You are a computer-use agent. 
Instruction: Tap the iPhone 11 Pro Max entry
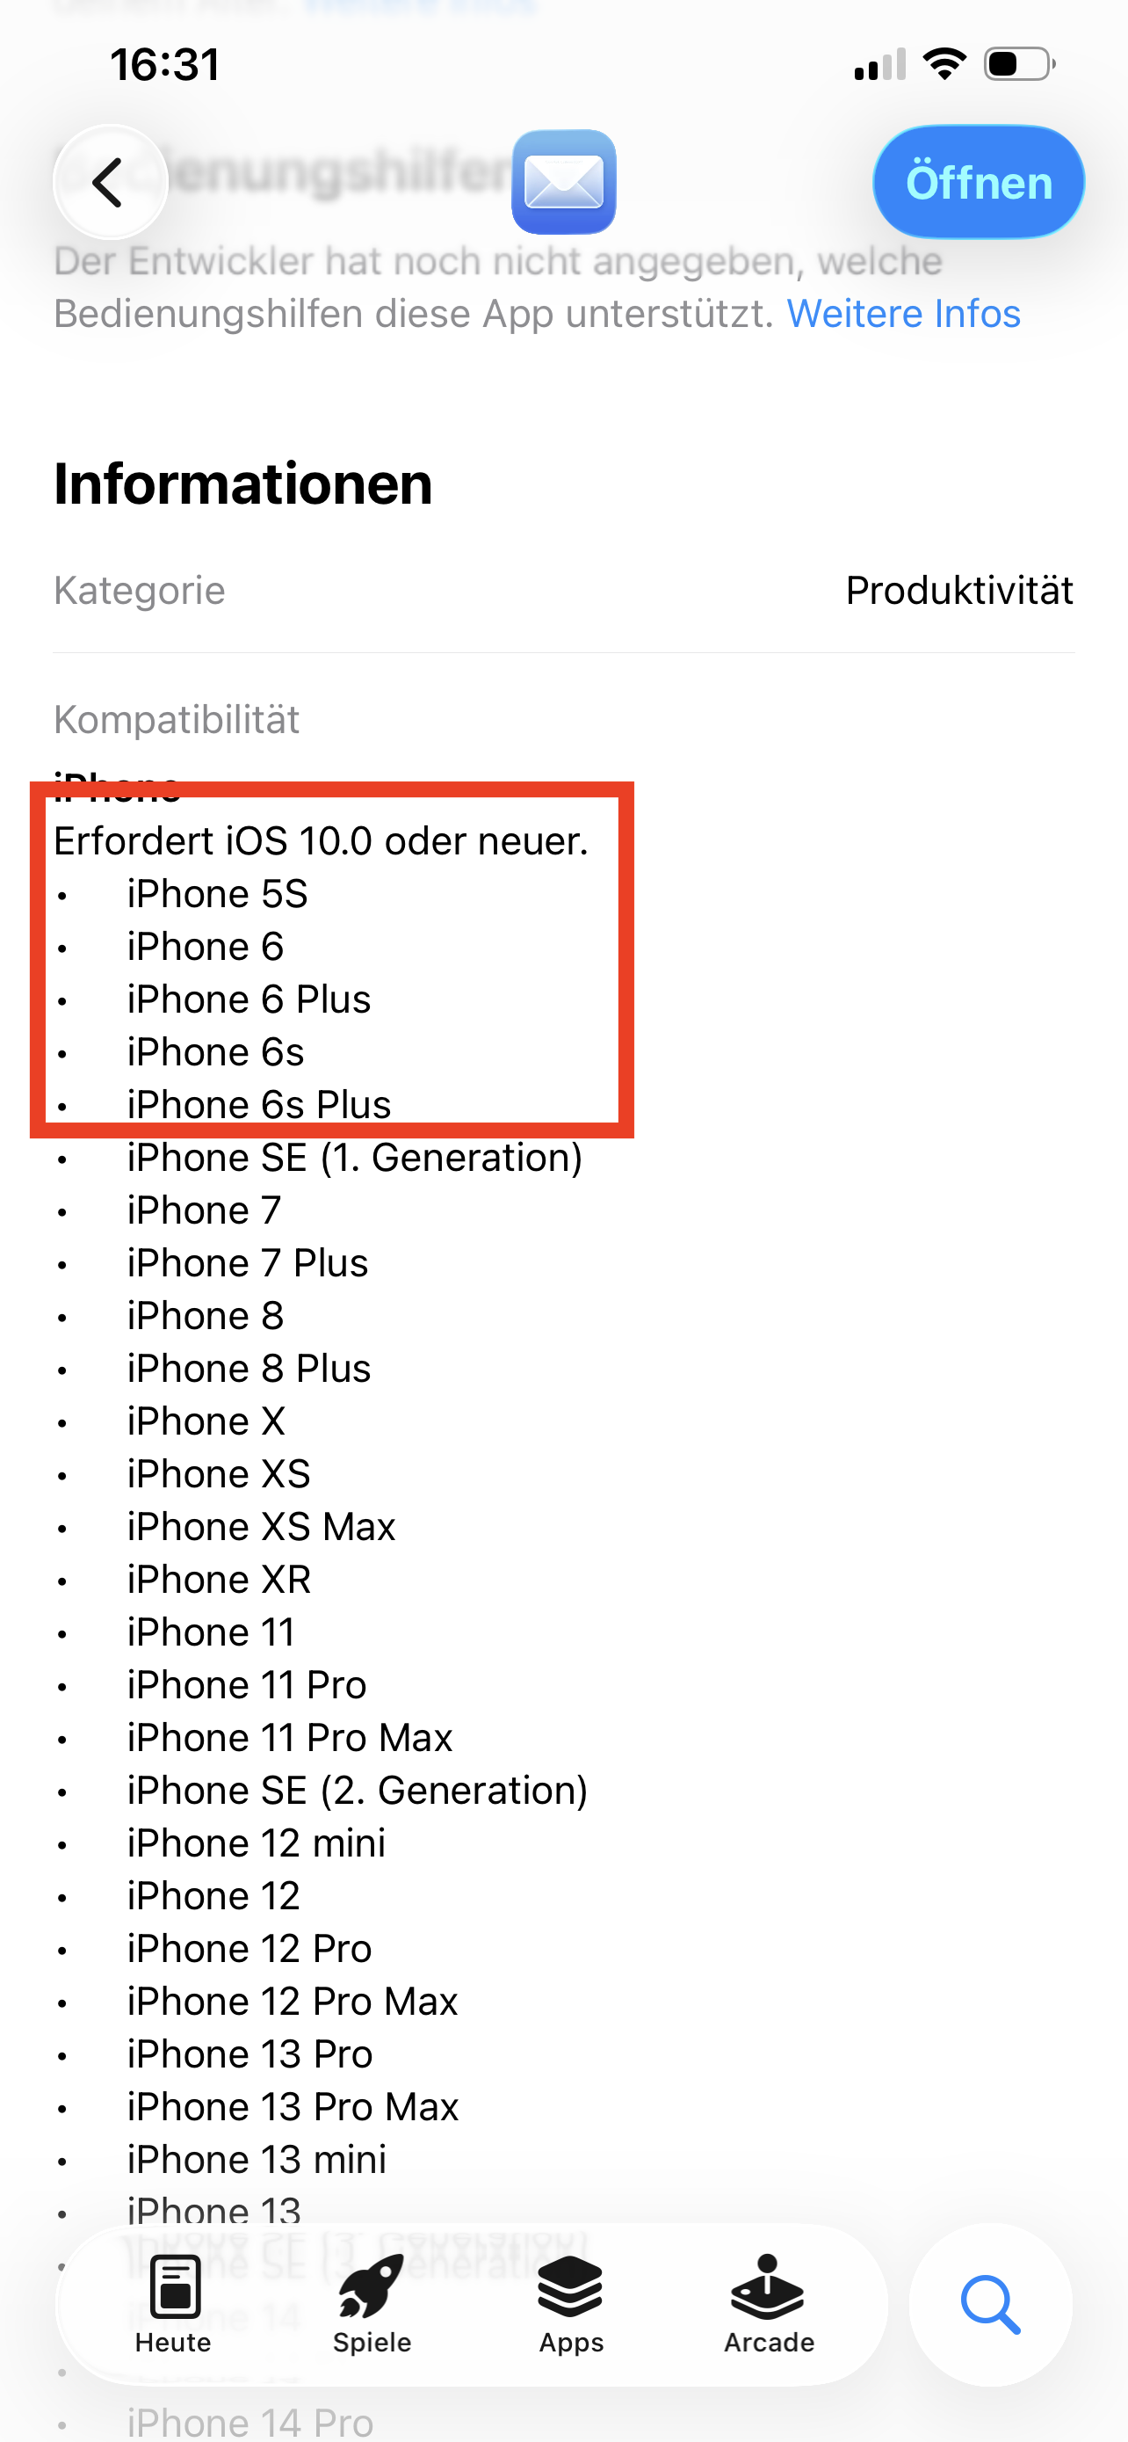pyautogui.click(x=289, y=1738)
